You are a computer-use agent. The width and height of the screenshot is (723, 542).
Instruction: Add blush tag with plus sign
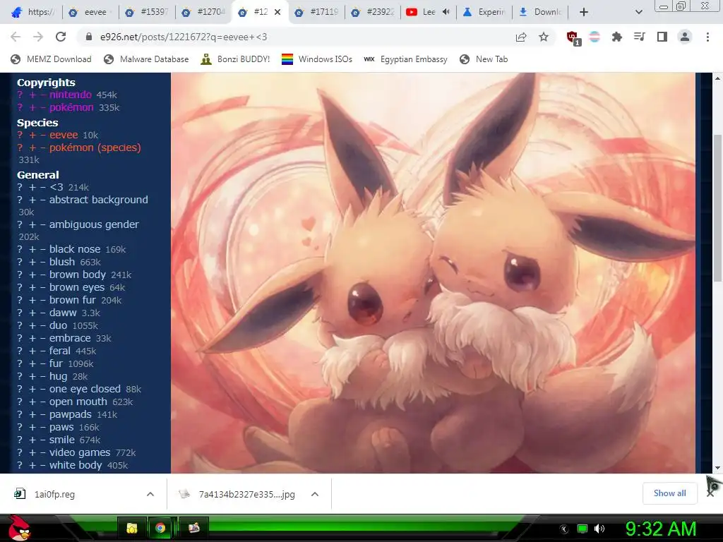32,262
